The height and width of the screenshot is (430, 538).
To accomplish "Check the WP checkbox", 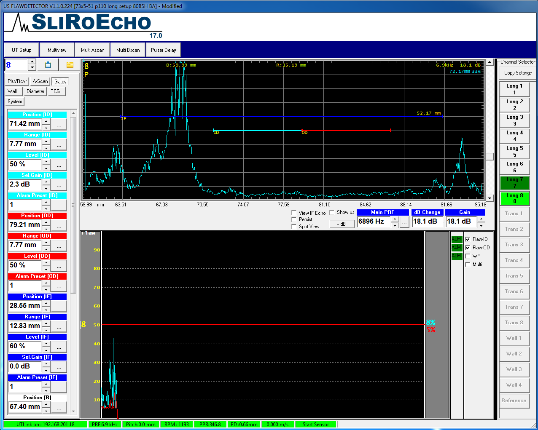I will tap(468, 256).
